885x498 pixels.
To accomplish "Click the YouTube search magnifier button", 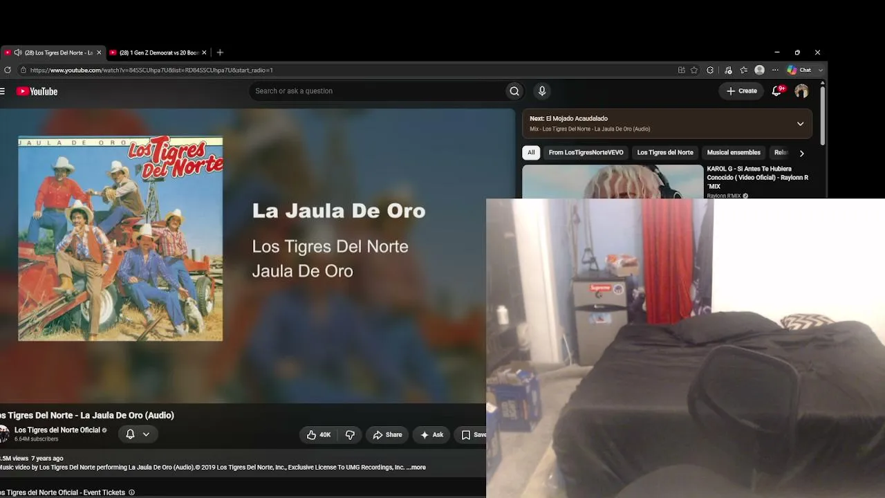I will click(514, 91).
